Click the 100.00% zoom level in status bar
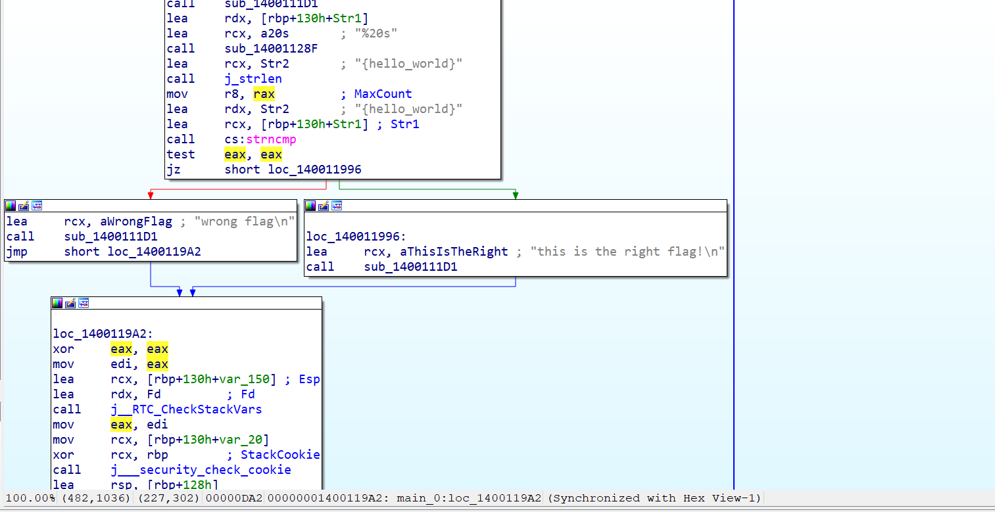 pos(30,498)
